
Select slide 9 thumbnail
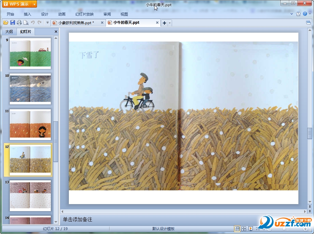(30, 53)
